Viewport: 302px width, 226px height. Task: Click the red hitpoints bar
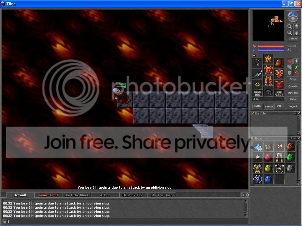point(271,46)
